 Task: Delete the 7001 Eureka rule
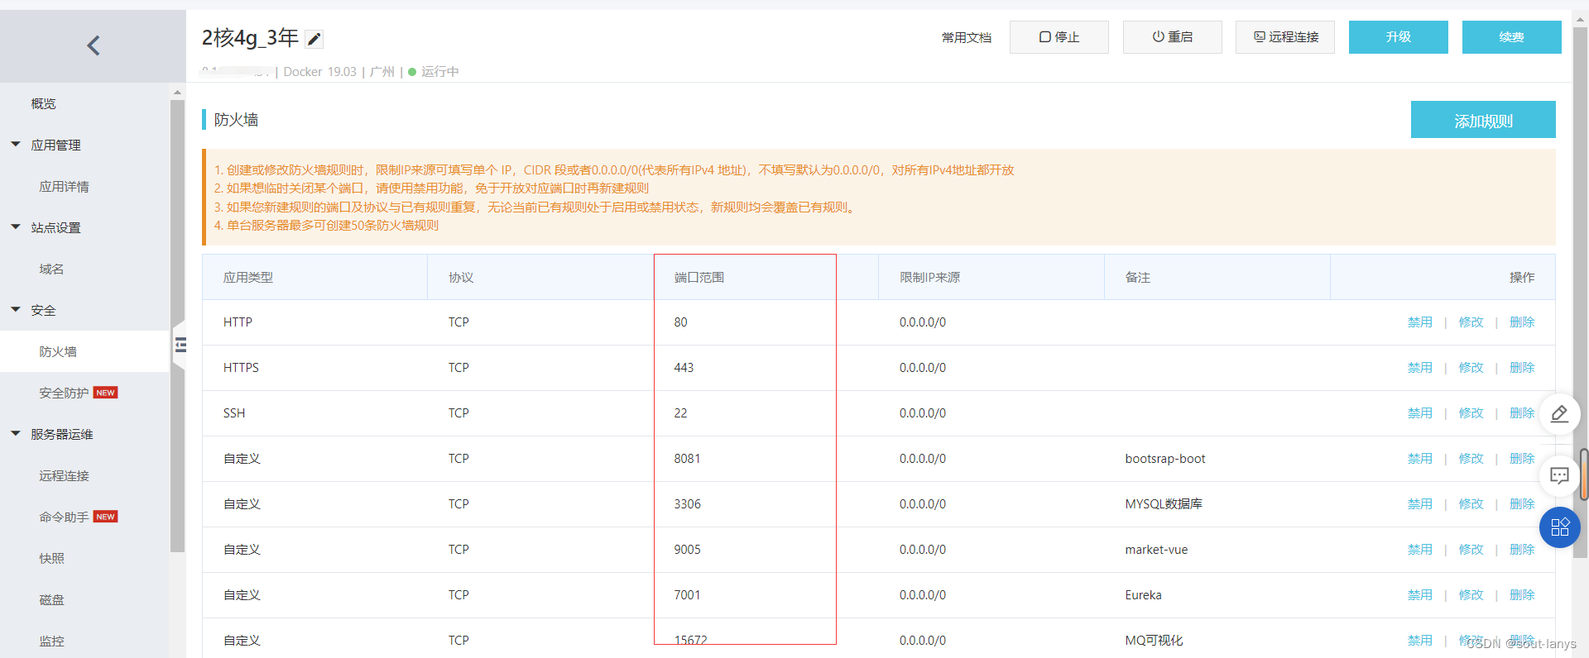[1521, 595]
